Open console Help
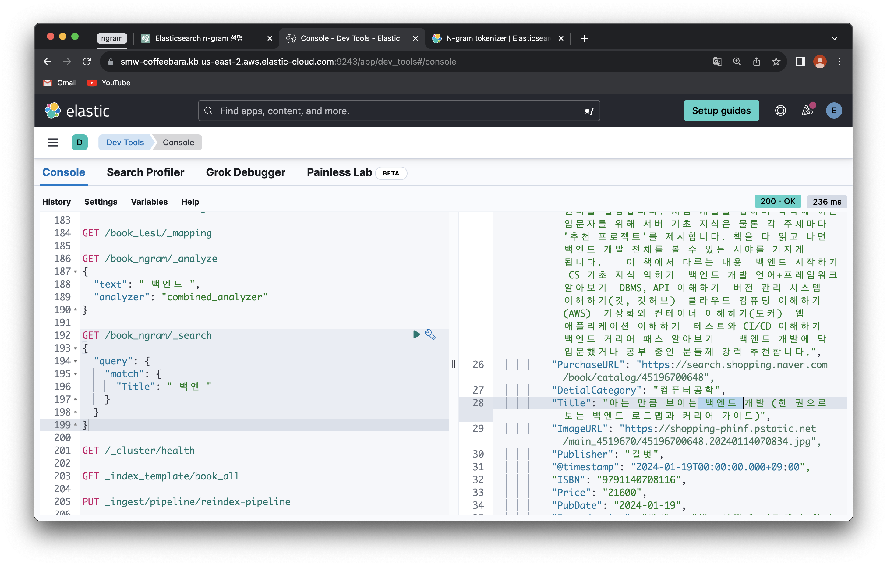 190,202
